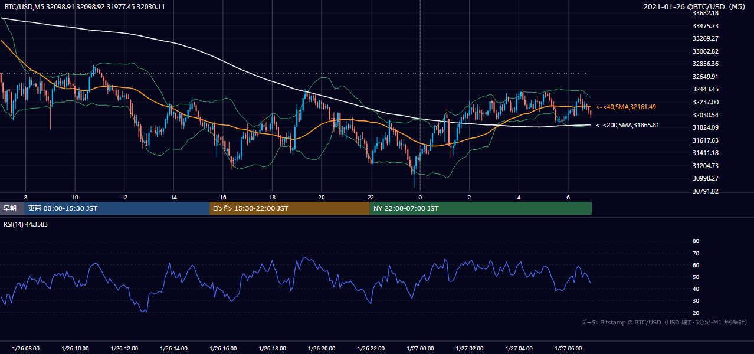Image resolution: width=754 pixels, height=354 pixels.
Task: Click the RSI axis level 50
Action: click(x=696, y=277)
